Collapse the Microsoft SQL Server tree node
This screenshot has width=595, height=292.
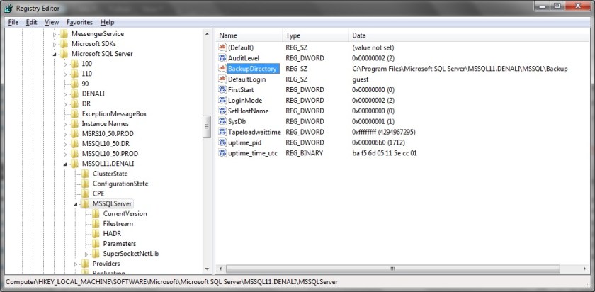55,54
